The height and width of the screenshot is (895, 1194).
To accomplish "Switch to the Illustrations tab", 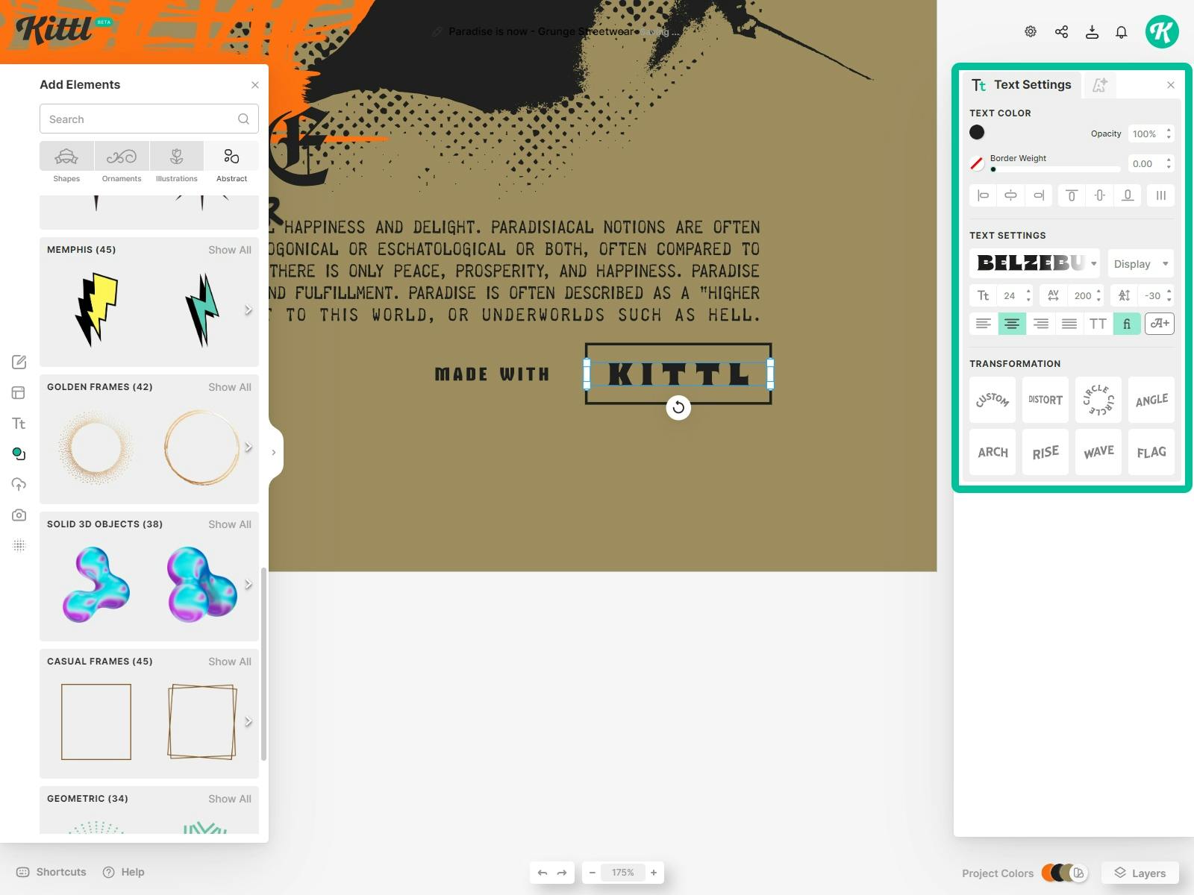I will pos(177,163).
